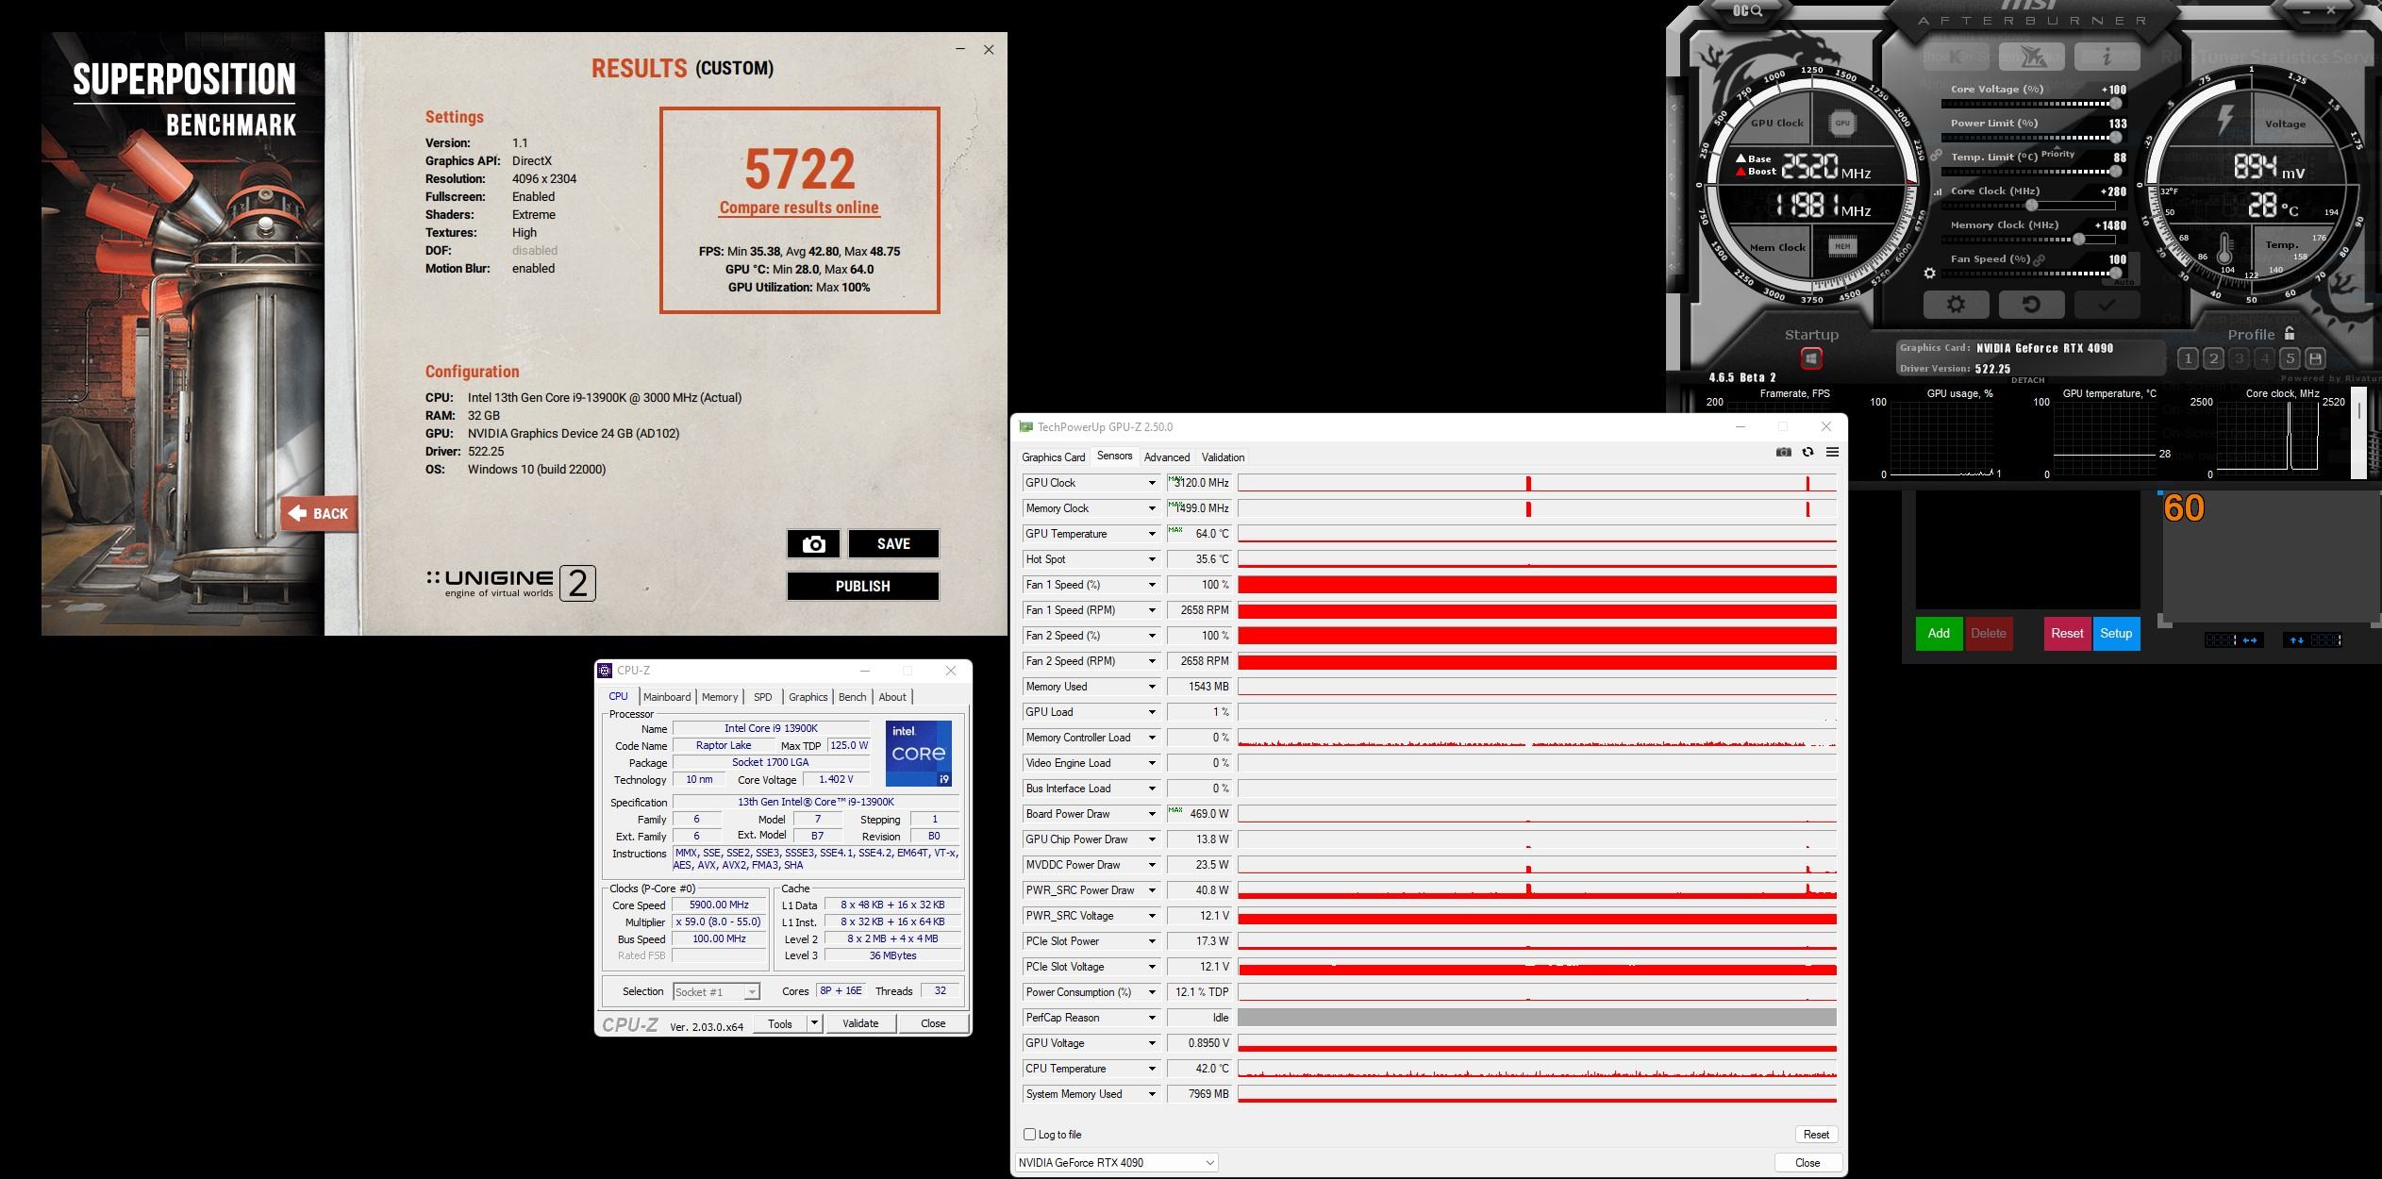Click the Core Clock slider handle
Image resolution: width=2382 pixels, height=1179 pixels.
coord(2031,205)
